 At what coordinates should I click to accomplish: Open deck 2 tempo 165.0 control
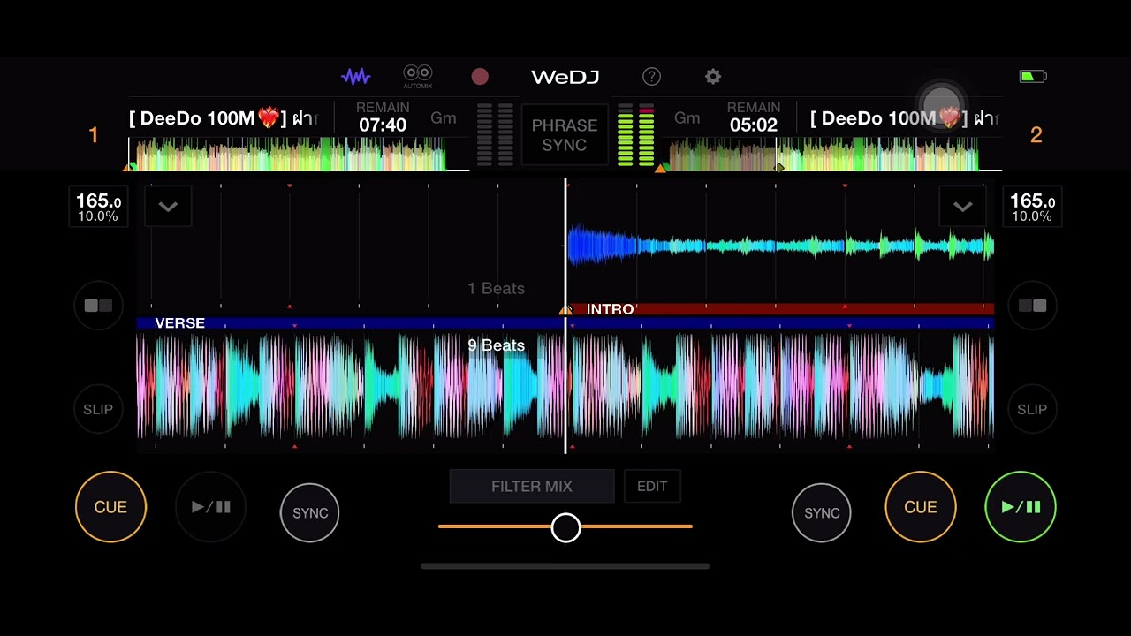click(x=1033, y=208)
